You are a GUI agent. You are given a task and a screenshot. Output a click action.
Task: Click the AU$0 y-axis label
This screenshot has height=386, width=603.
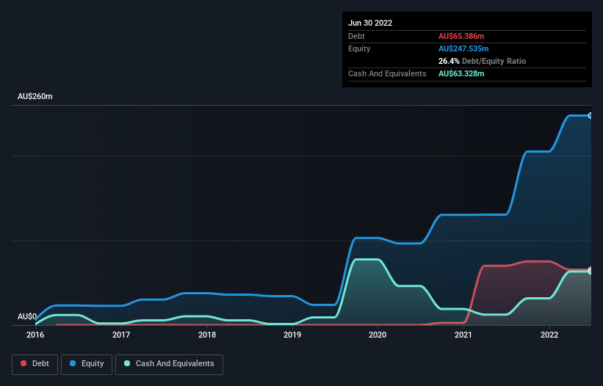pos(27,316)
